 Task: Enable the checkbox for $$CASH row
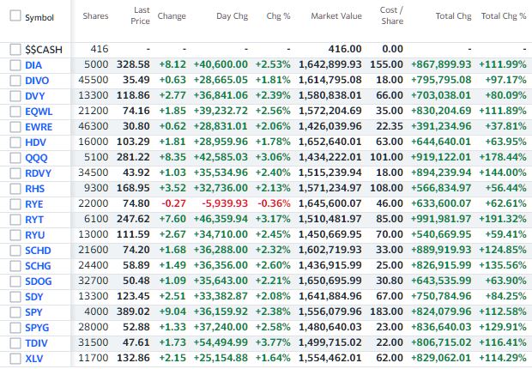pos(15,49)
